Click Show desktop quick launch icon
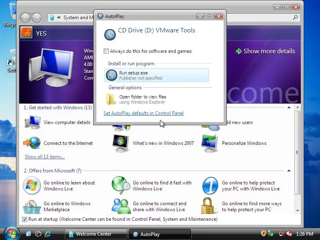The height and width of the screenshot is (240, 320). [x=29, y=234]
